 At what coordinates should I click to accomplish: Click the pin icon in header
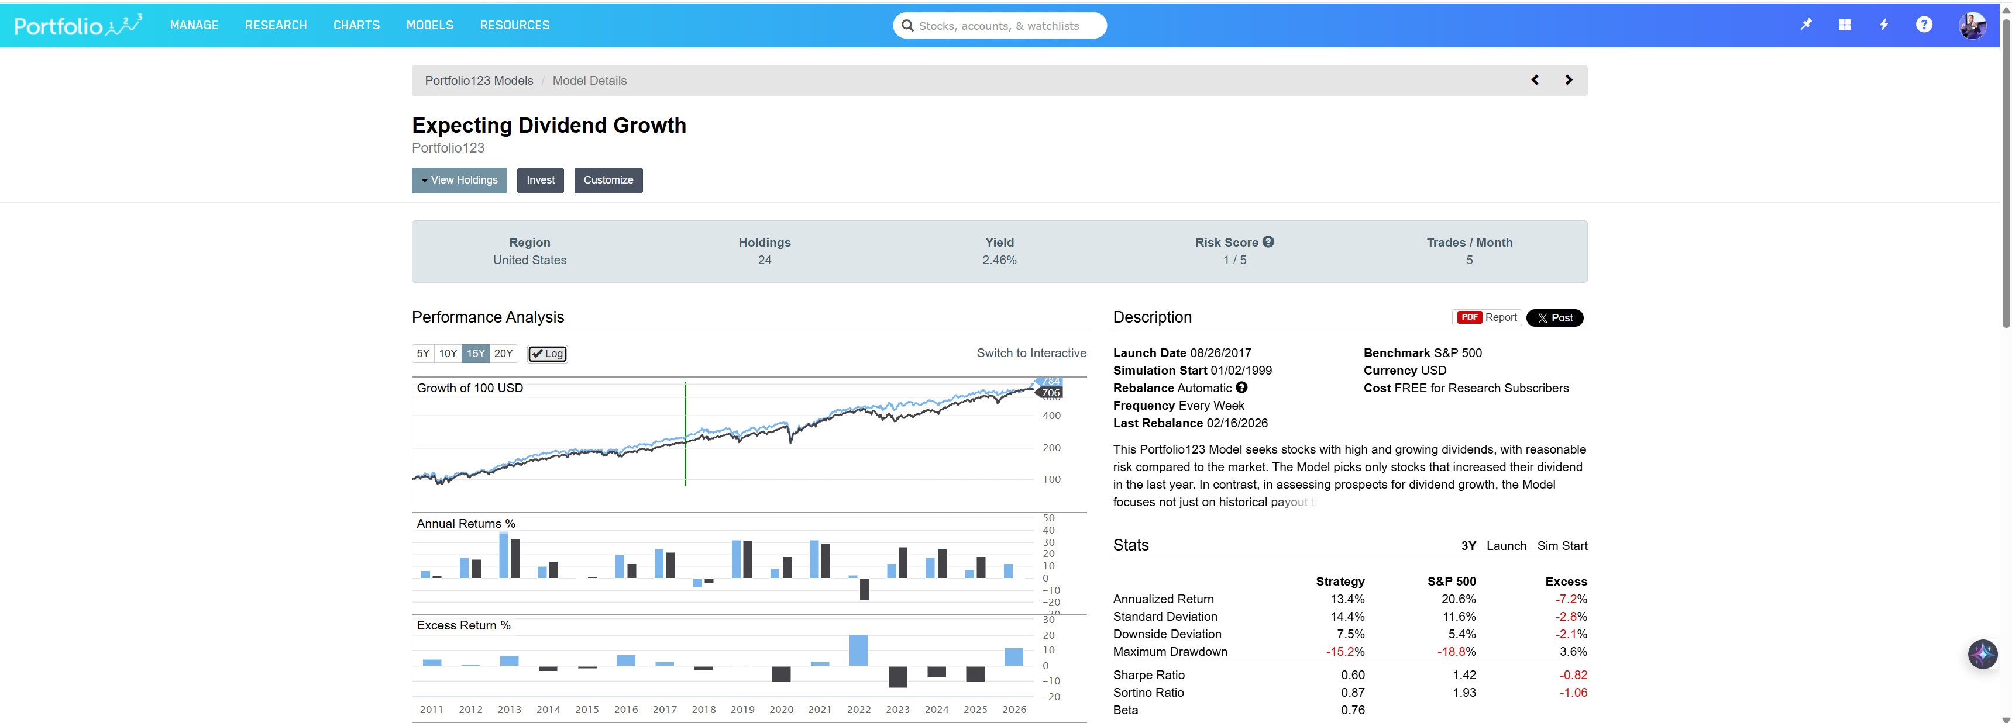1806,25
